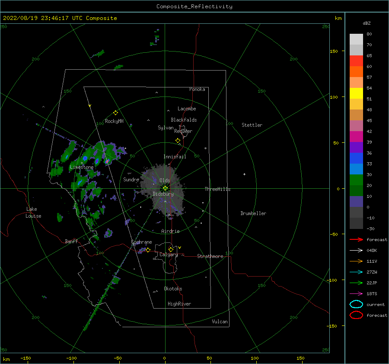Select the 30 dBZ light blue swatch

coord(356,169)
